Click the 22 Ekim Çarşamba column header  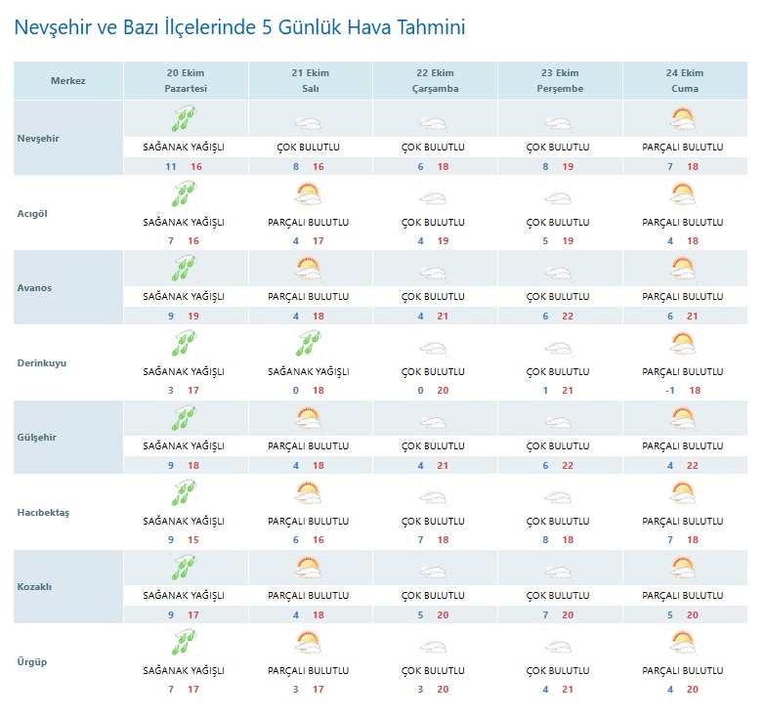point(435,80)
